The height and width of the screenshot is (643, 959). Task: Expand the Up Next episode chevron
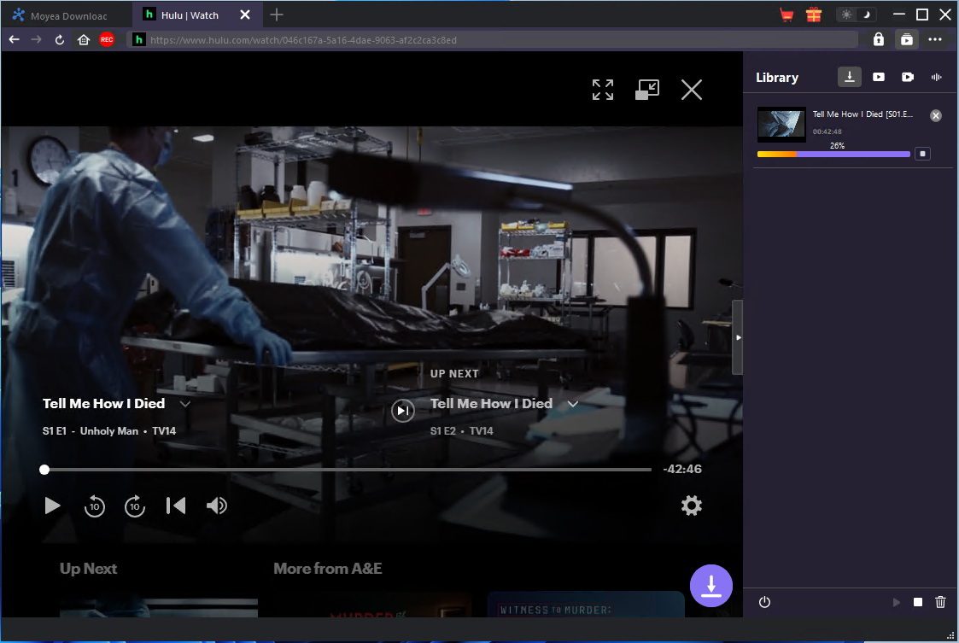coord(572,404)
